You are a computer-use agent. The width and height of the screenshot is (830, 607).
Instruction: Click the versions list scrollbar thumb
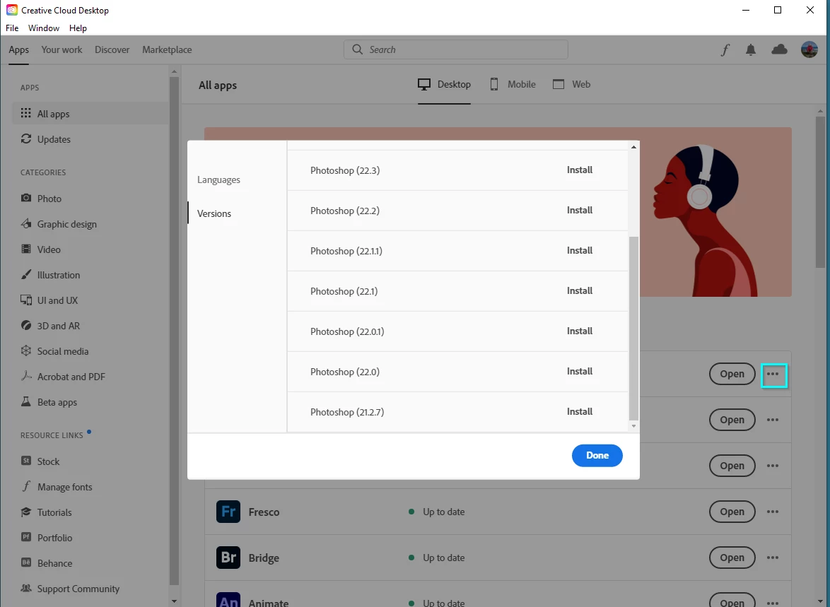tap(633, 328)
